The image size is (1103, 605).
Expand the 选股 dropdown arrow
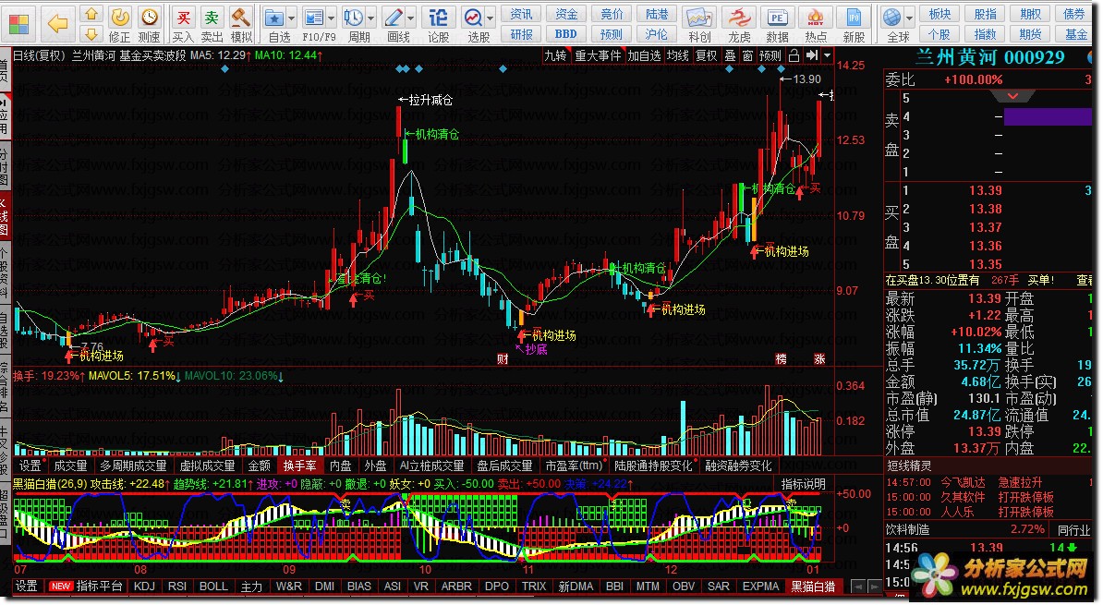tap(491, 18)
